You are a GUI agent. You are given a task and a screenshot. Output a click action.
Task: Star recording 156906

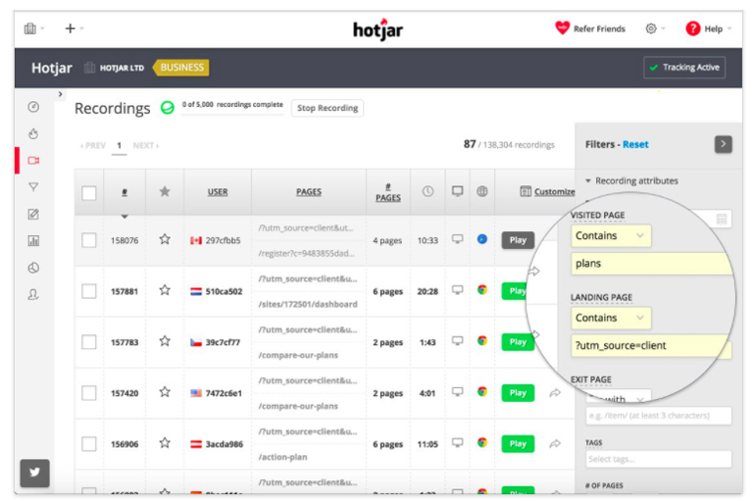point(165,443)
